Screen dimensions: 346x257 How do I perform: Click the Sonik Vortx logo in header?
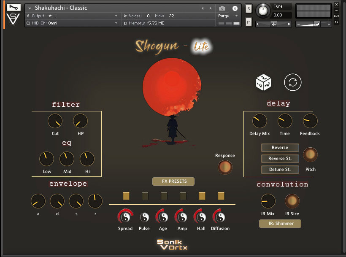13,19
